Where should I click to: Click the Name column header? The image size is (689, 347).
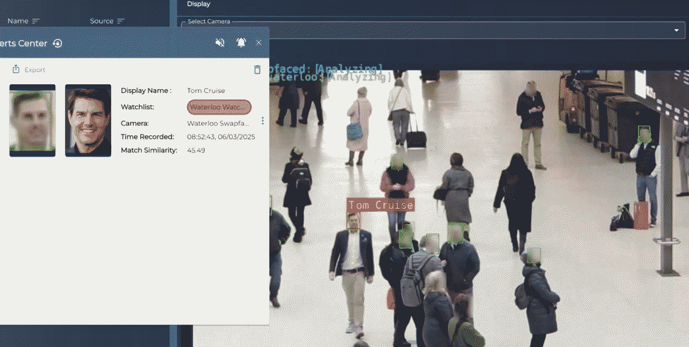[18, 21]
